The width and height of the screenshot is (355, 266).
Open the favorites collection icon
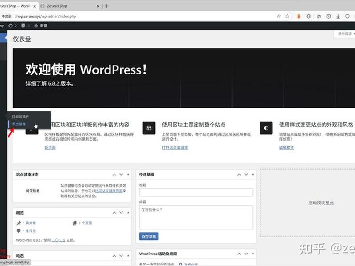[319, 16]
